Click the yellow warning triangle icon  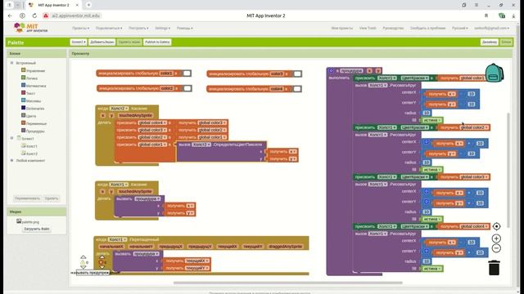point(83,262)
